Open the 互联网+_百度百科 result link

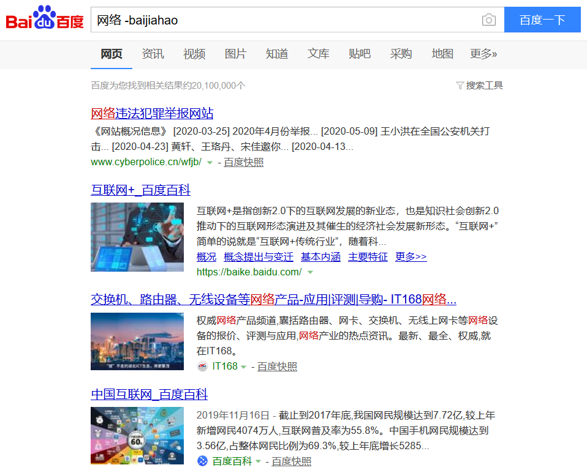(140, 190)
